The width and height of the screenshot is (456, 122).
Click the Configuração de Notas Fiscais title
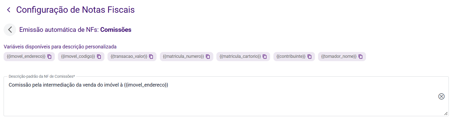75,10
